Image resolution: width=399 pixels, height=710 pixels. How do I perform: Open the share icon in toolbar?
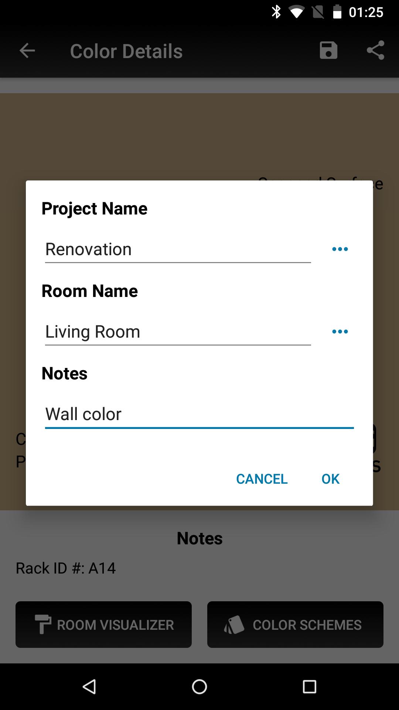[x=375, y=50]
